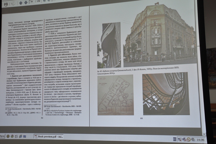The image size is (216, 144).
Task: Click the curved balcony detail photo
Action: coord(109,45)
